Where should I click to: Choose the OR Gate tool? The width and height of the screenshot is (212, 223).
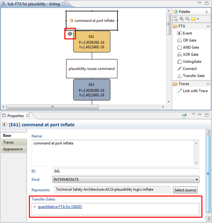pos(187,40)
